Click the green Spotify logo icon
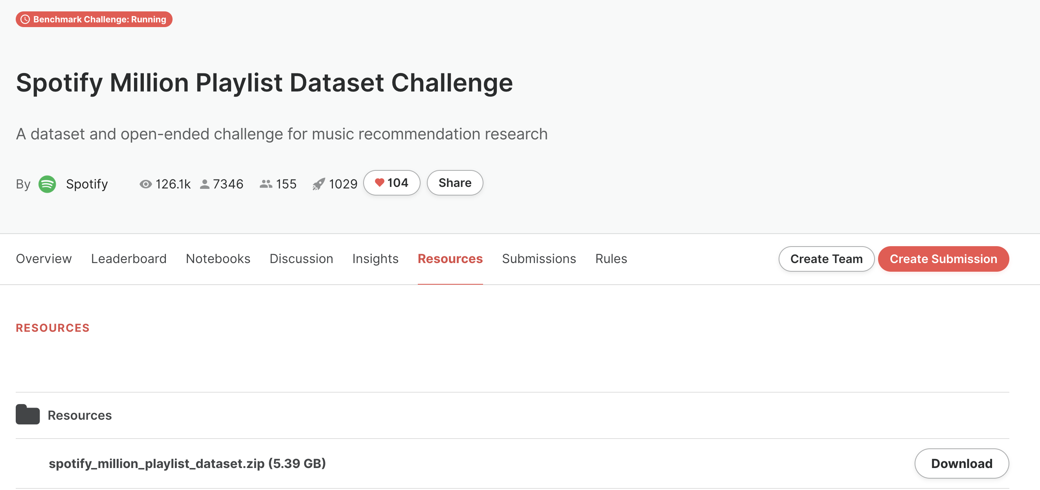 click(x=47, y=184)
